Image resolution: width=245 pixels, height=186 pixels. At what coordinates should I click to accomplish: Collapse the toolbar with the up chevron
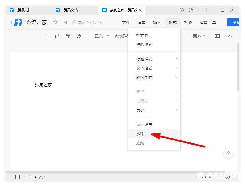point(230,36)
